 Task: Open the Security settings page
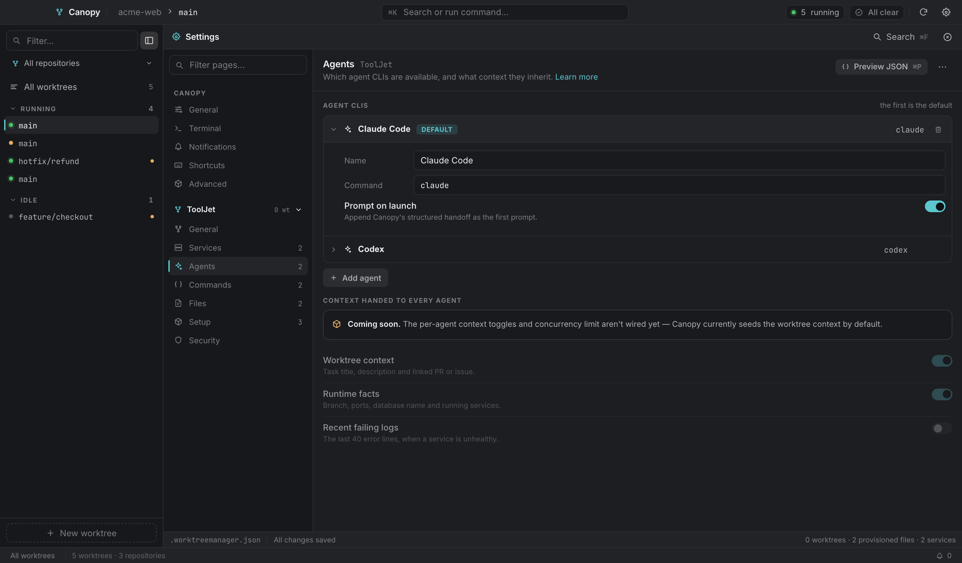coord(238,340)
